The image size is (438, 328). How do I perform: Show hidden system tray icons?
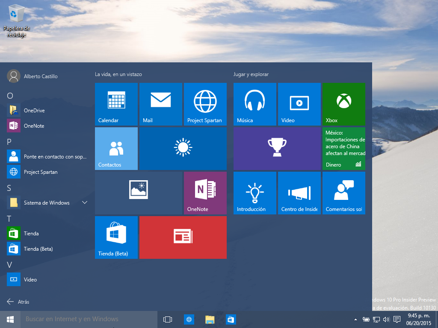point(355,319)
